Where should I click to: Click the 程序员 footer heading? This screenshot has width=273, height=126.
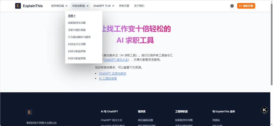(142, 111)
